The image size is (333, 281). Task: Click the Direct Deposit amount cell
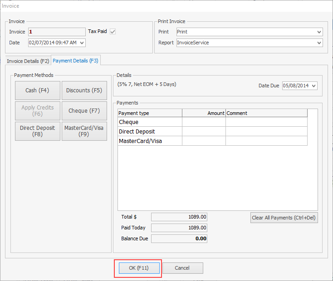click(x=204, y=132)
